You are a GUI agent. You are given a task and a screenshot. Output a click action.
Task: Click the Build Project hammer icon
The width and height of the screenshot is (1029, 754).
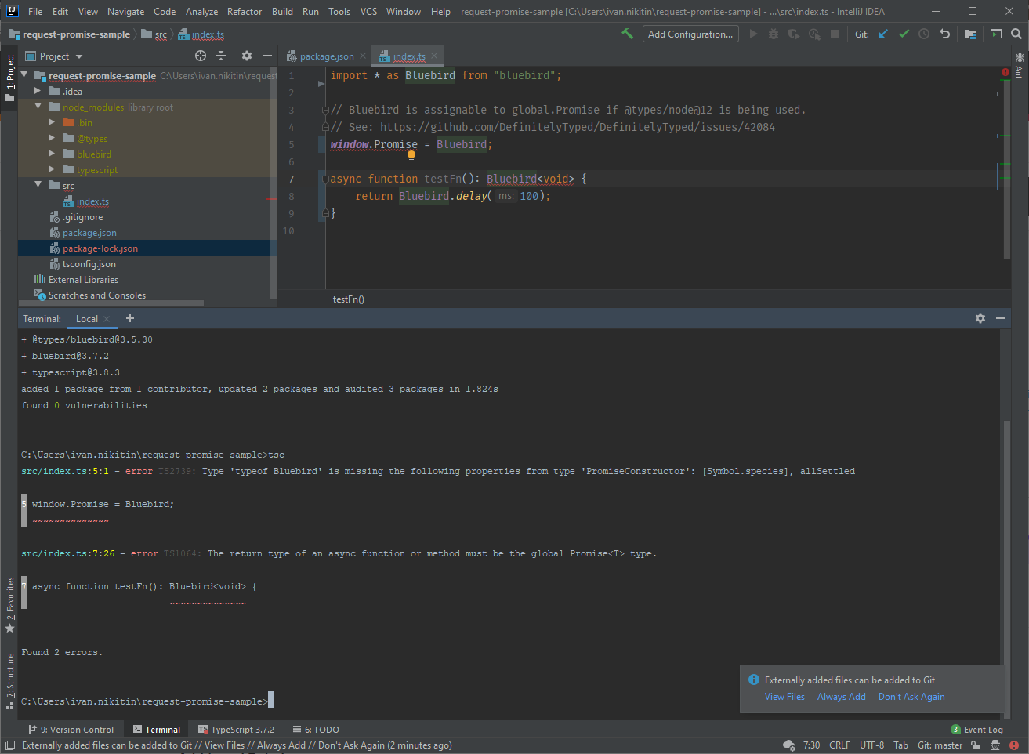pyautogui.click(x=627, y=34)
